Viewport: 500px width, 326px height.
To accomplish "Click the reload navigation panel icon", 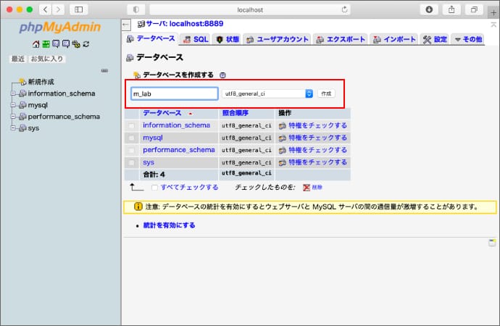I will click(x=86, y=44).
